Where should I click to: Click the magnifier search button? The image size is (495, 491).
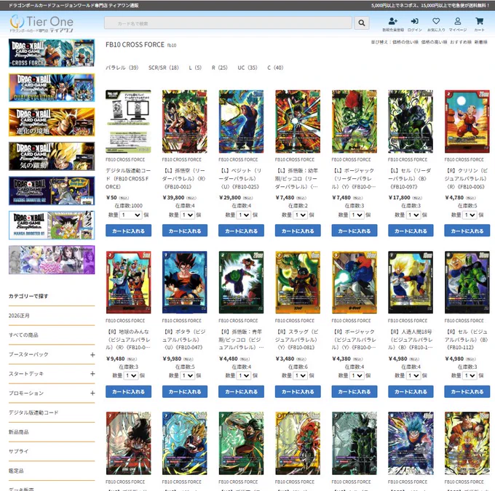pyautogui.click(x=362, y=23)
